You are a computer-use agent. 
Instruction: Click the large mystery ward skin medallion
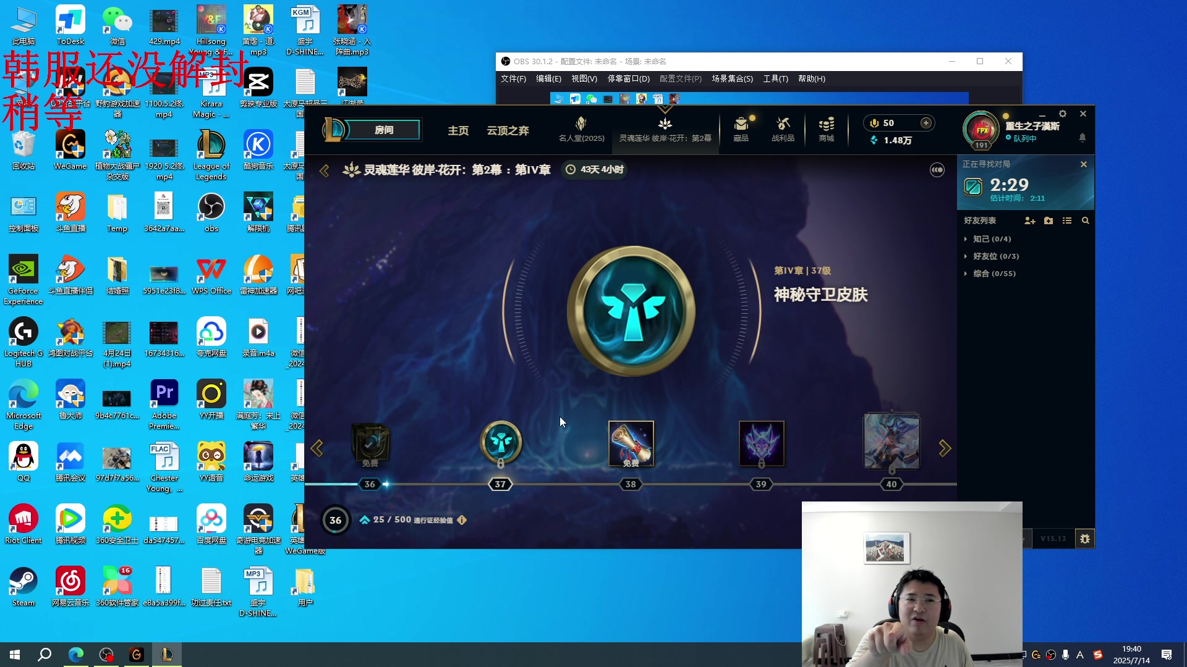(x=631, y=311)
